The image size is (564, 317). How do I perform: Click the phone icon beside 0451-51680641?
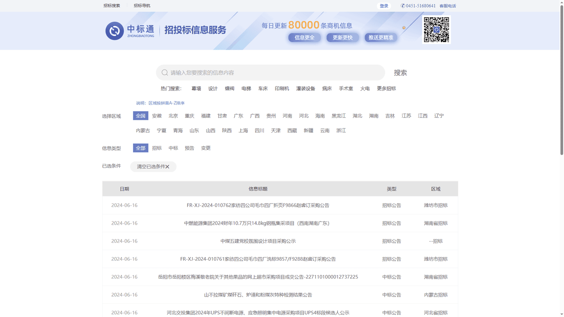[x=403, y=6]
